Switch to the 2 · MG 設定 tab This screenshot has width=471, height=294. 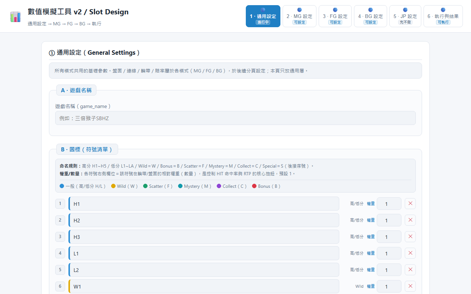click(300, 16)
